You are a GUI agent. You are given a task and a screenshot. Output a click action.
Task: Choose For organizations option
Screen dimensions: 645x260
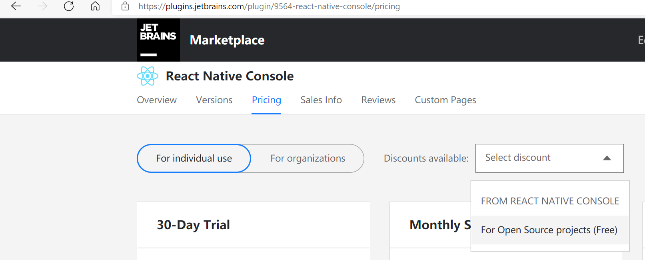[308, 158]
